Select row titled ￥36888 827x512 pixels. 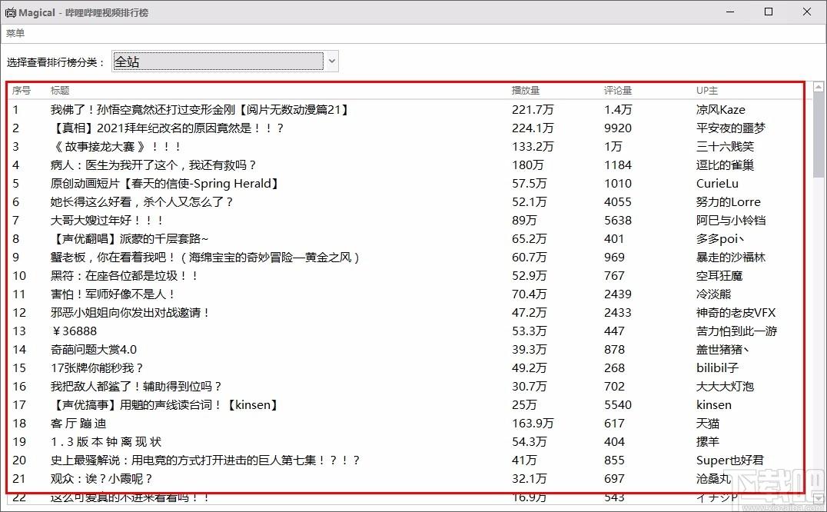coord(406,331)
